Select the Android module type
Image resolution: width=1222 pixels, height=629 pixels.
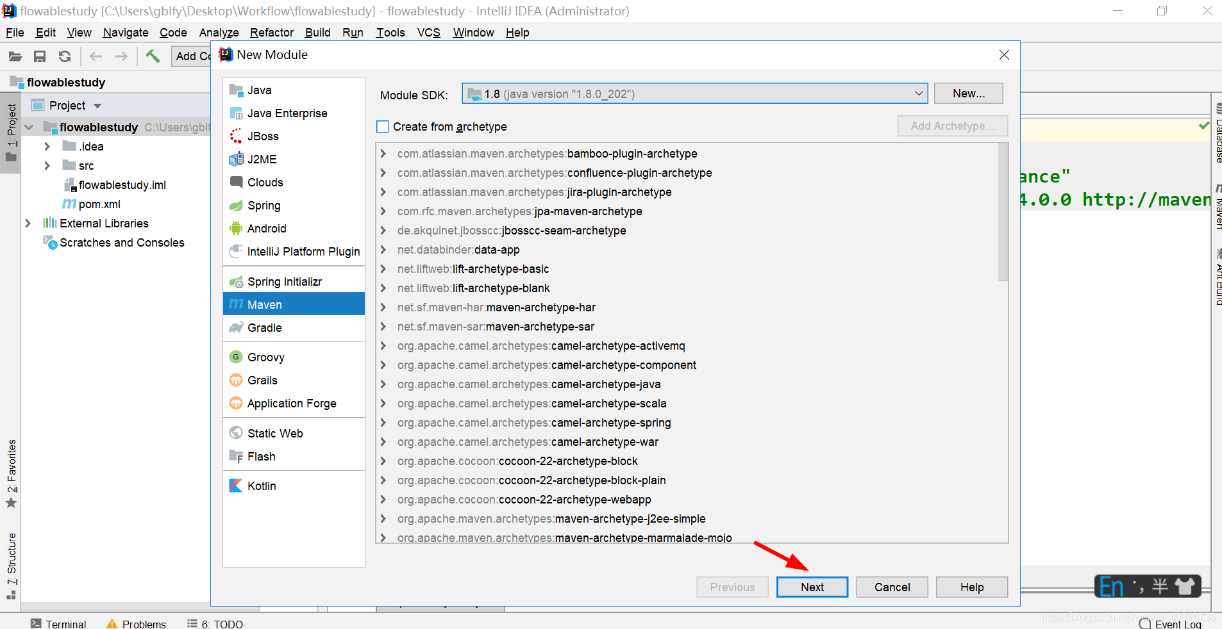[294, 229]
